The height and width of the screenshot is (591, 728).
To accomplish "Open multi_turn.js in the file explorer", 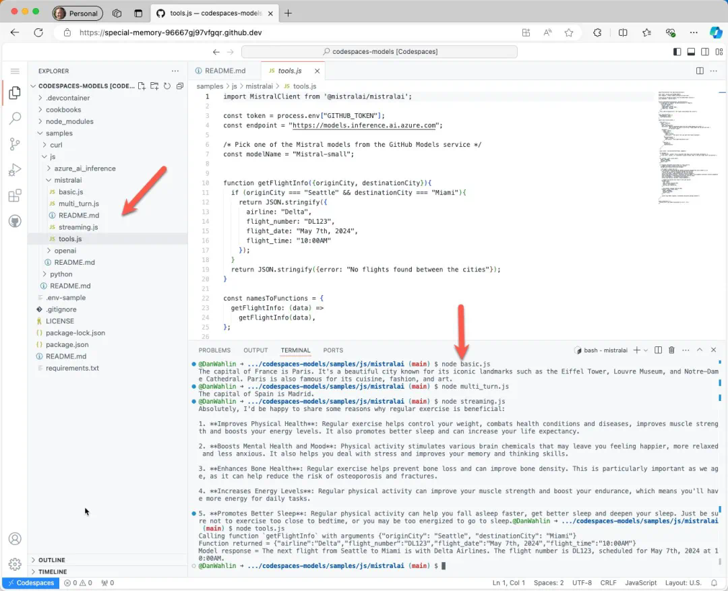I will tap(78, 204).
